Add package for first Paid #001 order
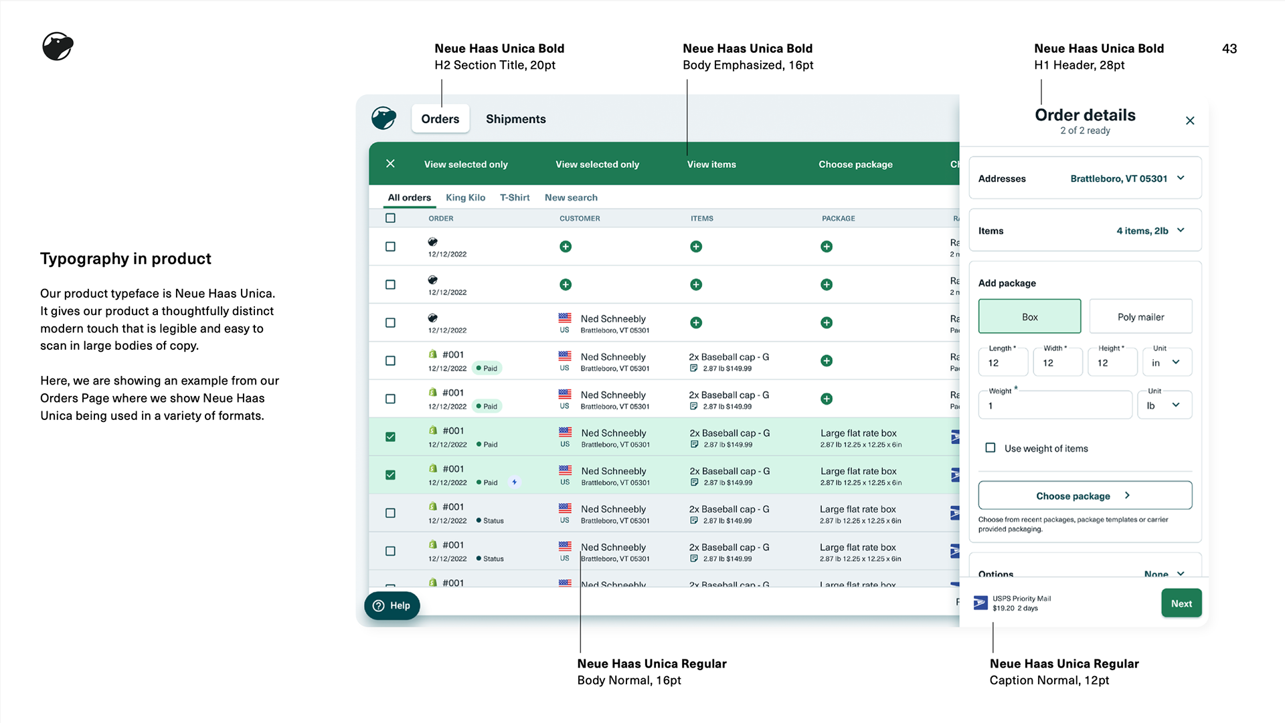The height and width of the screenshot is (723, 1285). pyautogui.click(x=827, y=361)
